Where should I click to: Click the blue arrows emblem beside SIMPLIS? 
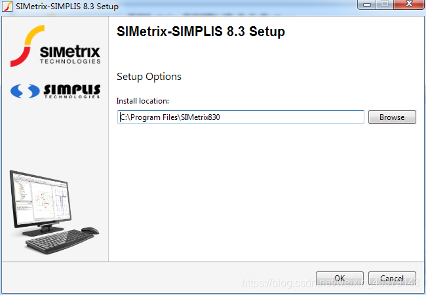click(25, 91)
